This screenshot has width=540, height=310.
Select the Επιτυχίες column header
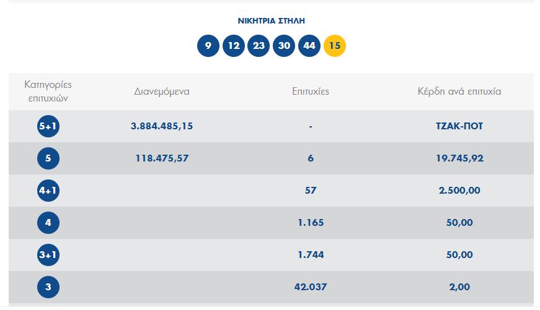pos(311,92)
